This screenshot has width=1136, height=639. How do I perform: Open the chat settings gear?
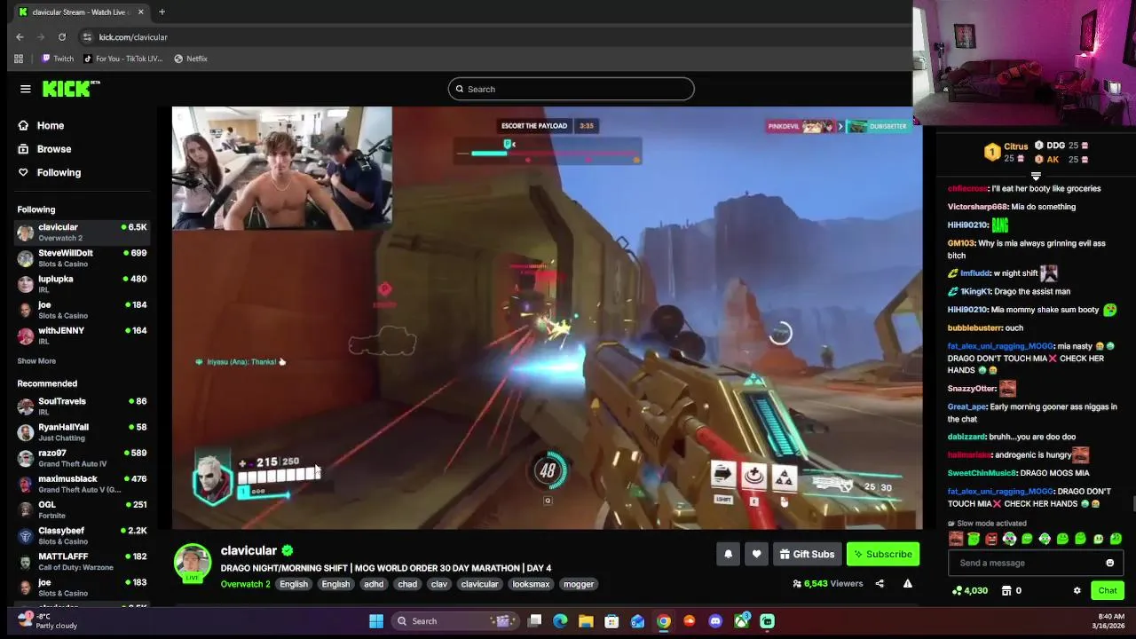point(1077,590)
